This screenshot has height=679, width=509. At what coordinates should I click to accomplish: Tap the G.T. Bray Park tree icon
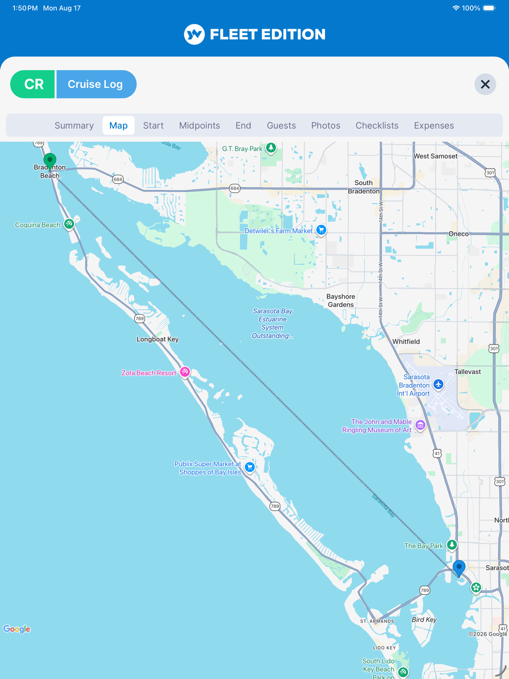[271, 148]
